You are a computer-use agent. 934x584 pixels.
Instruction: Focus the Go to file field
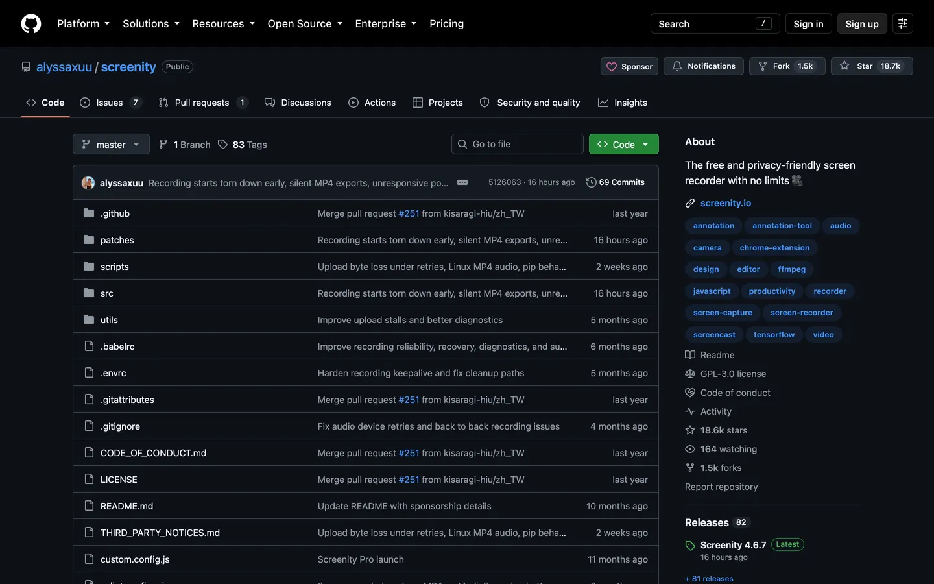point(518,144)
